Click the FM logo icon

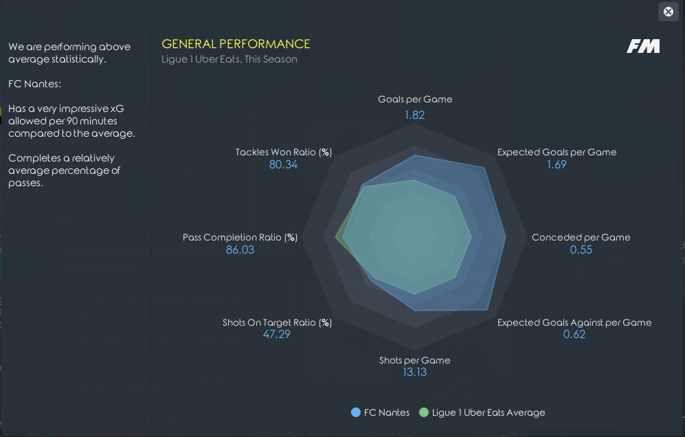(643, 46)
